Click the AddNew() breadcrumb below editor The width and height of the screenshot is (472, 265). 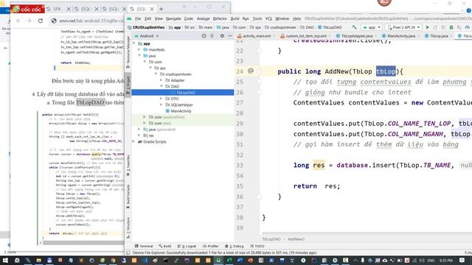pos(296,239)
